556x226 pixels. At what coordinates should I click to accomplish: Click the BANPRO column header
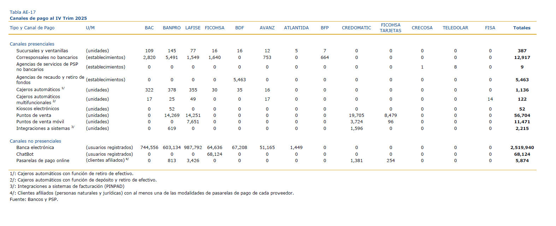point(172,28)
